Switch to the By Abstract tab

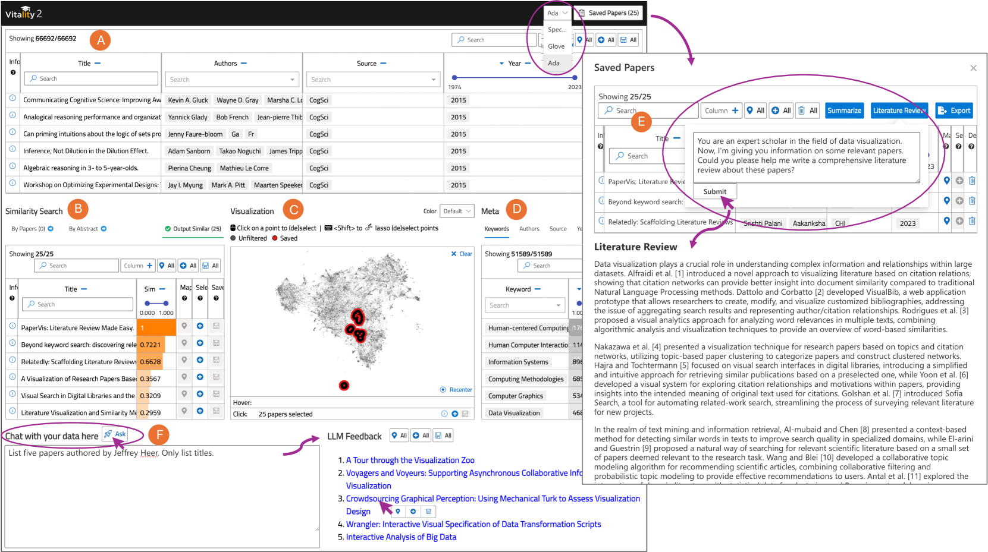[x=87, y=229]
